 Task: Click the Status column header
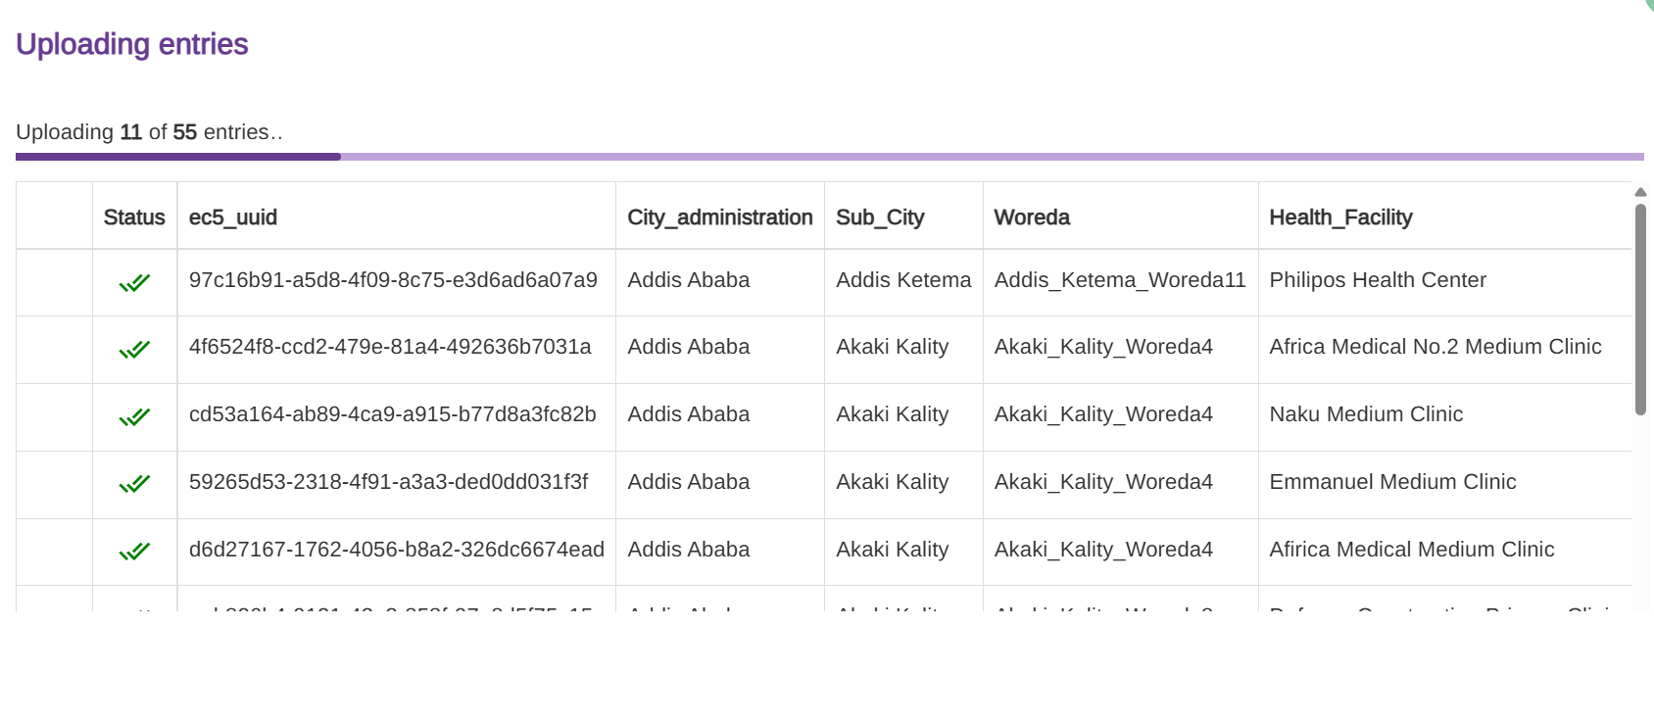pos(134,217)
